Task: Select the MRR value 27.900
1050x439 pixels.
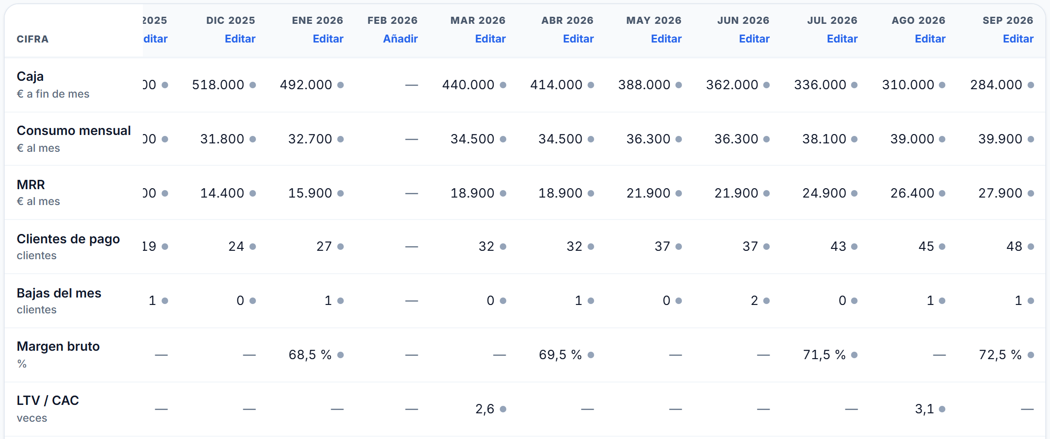Action: click(1000, 193)
